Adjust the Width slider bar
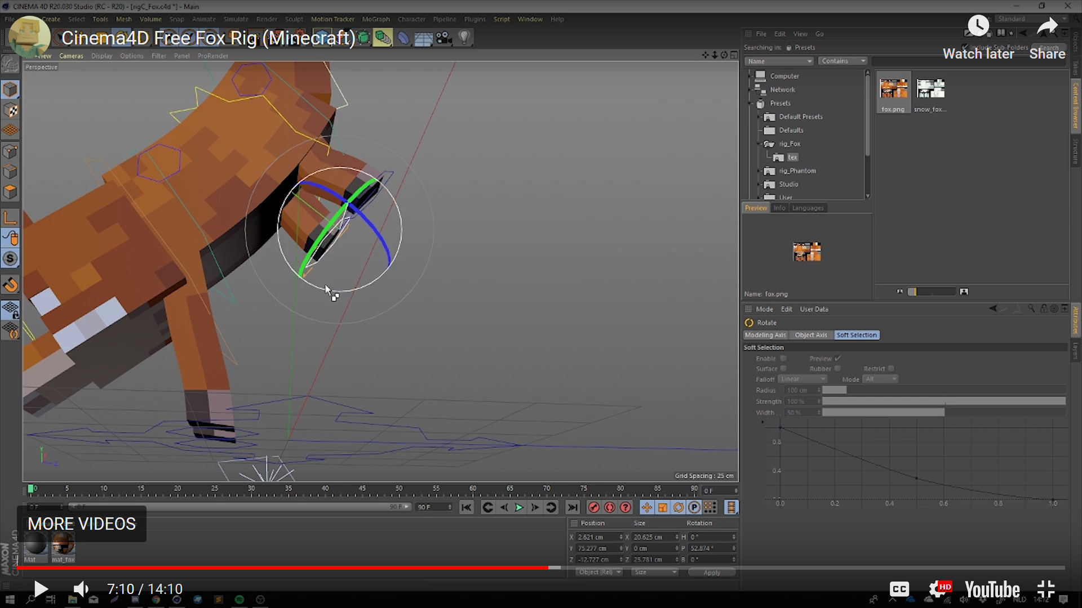This screenshot has width=1082, height=608. [x=944, y=413]
